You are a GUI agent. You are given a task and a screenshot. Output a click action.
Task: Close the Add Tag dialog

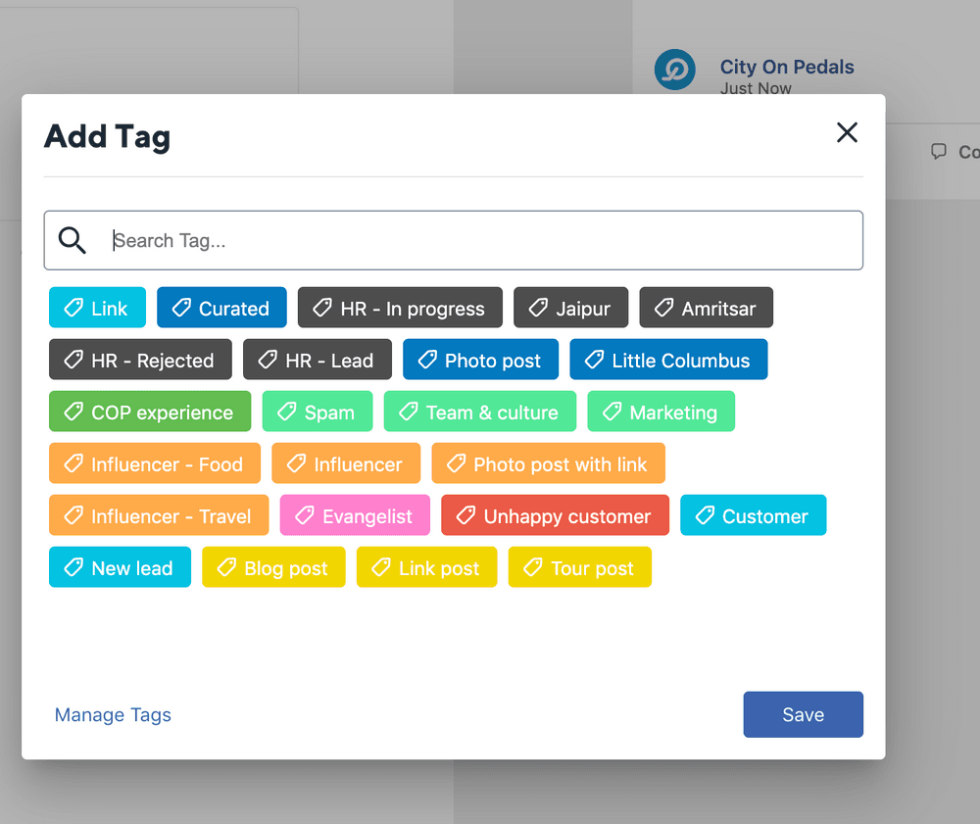pyautogui.click(x=847, y=133)
